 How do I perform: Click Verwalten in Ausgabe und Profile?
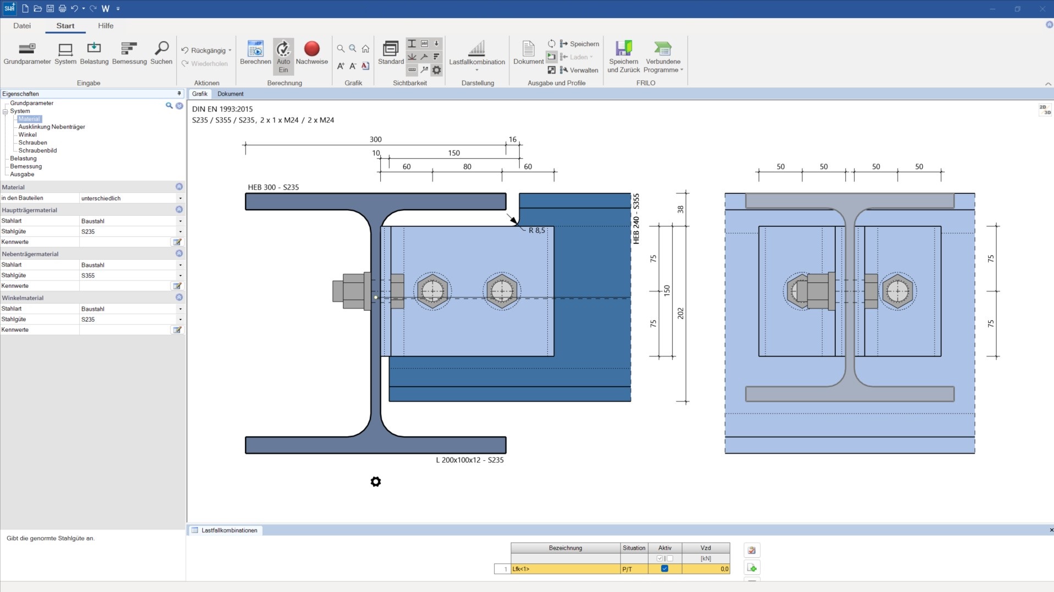579,70
